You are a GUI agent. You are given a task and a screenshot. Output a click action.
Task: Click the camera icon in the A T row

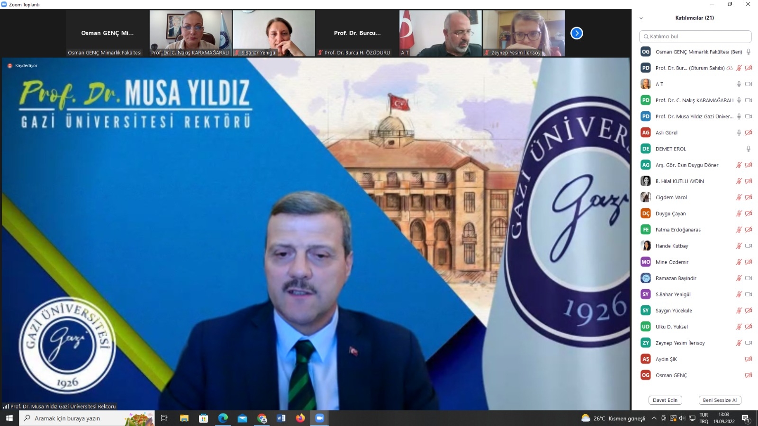pos(749,84)
